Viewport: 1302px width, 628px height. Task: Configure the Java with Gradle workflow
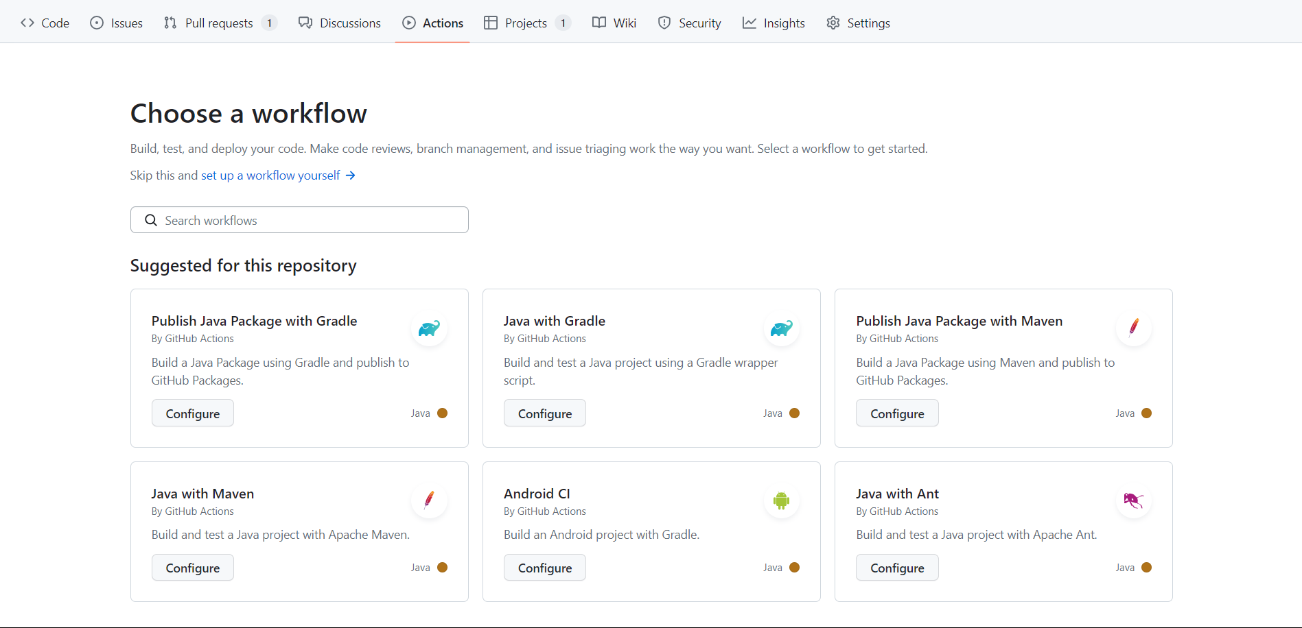[x=545, y=413]
